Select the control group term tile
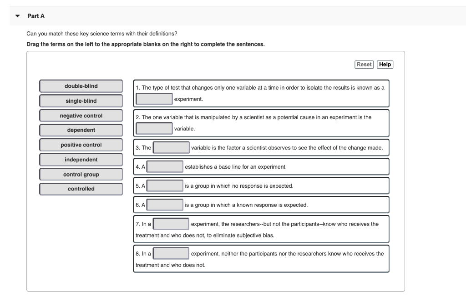Viewport: 466px width, 296px height. tap(81, 174)
